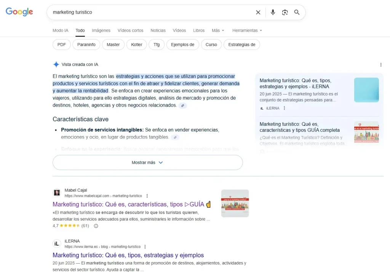This screenshot has height=272, width=390.
Task: Open Mabel Cajal Marketing turístico GUÍA result
Action: click(128, 204)
